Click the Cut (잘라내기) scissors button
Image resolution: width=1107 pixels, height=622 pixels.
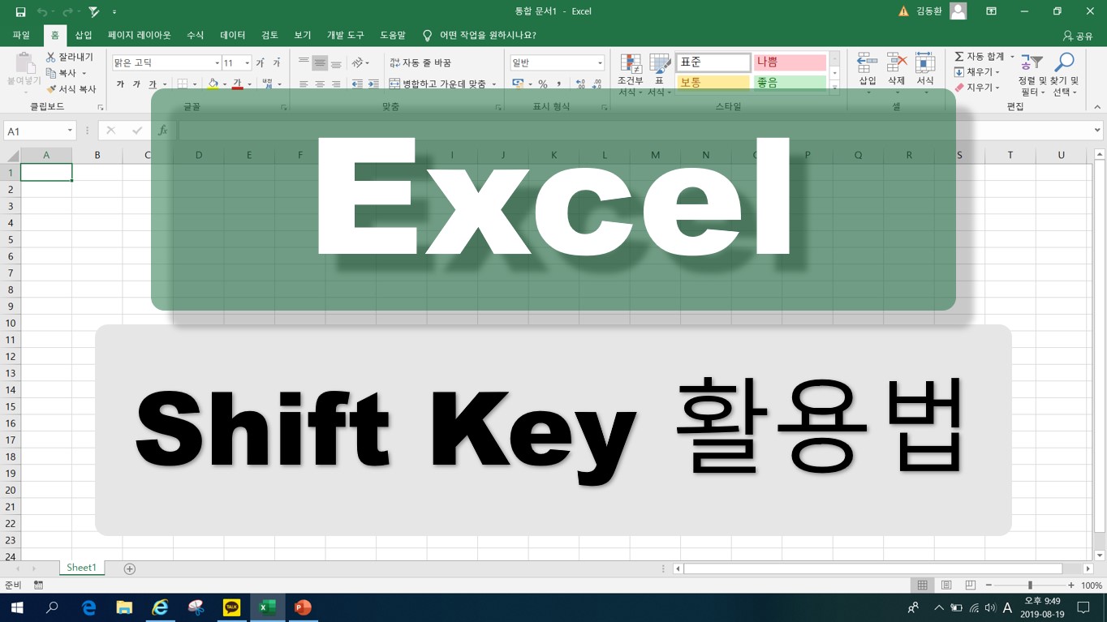coord(70,57)
